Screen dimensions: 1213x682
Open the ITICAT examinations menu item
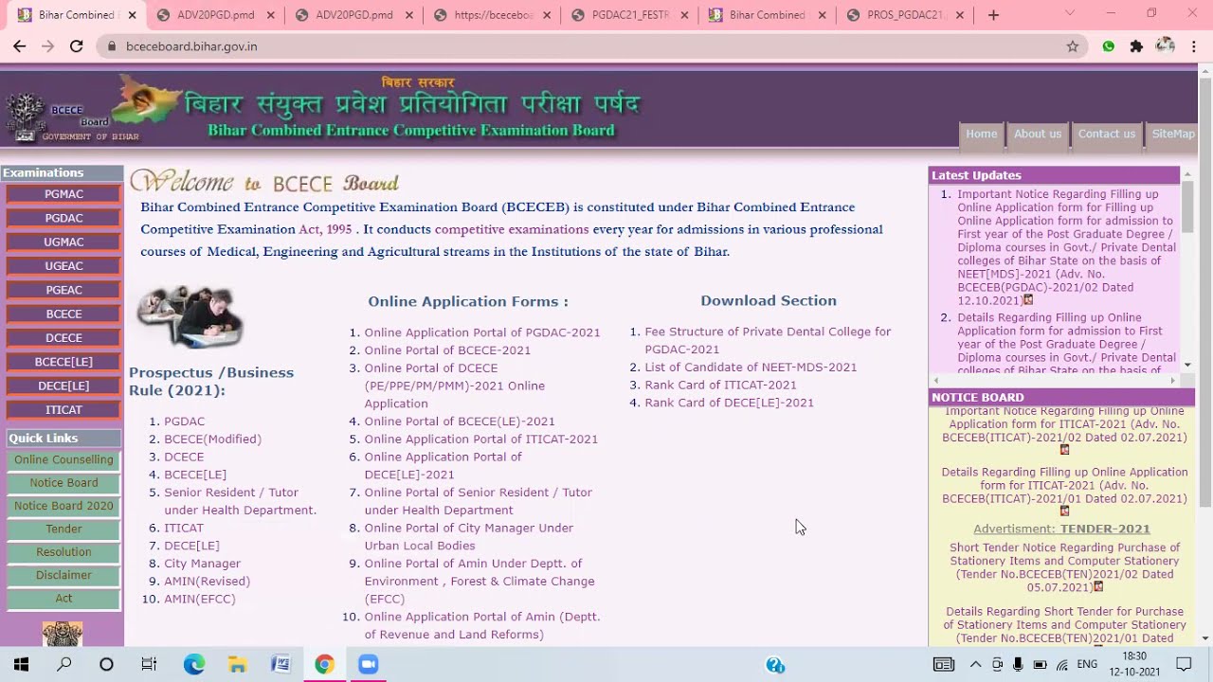63,410
